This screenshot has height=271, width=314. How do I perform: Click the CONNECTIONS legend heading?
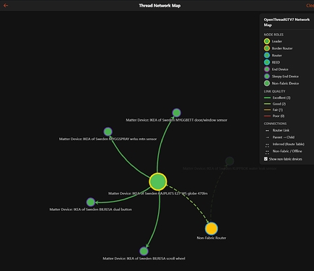[x=275, y=124]
